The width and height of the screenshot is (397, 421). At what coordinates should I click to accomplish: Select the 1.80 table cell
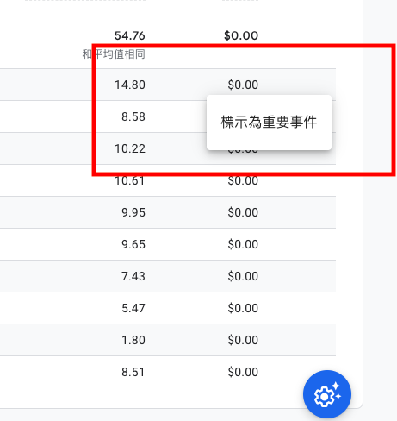pyautogui.click(x=133, y=340)
